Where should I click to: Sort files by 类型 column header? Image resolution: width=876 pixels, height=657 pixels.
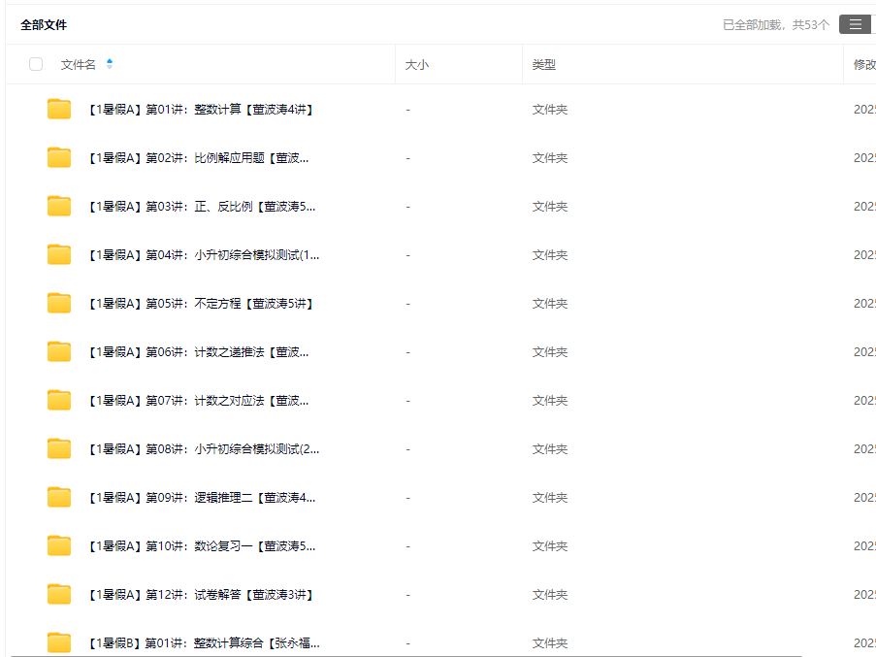(543, 65)
